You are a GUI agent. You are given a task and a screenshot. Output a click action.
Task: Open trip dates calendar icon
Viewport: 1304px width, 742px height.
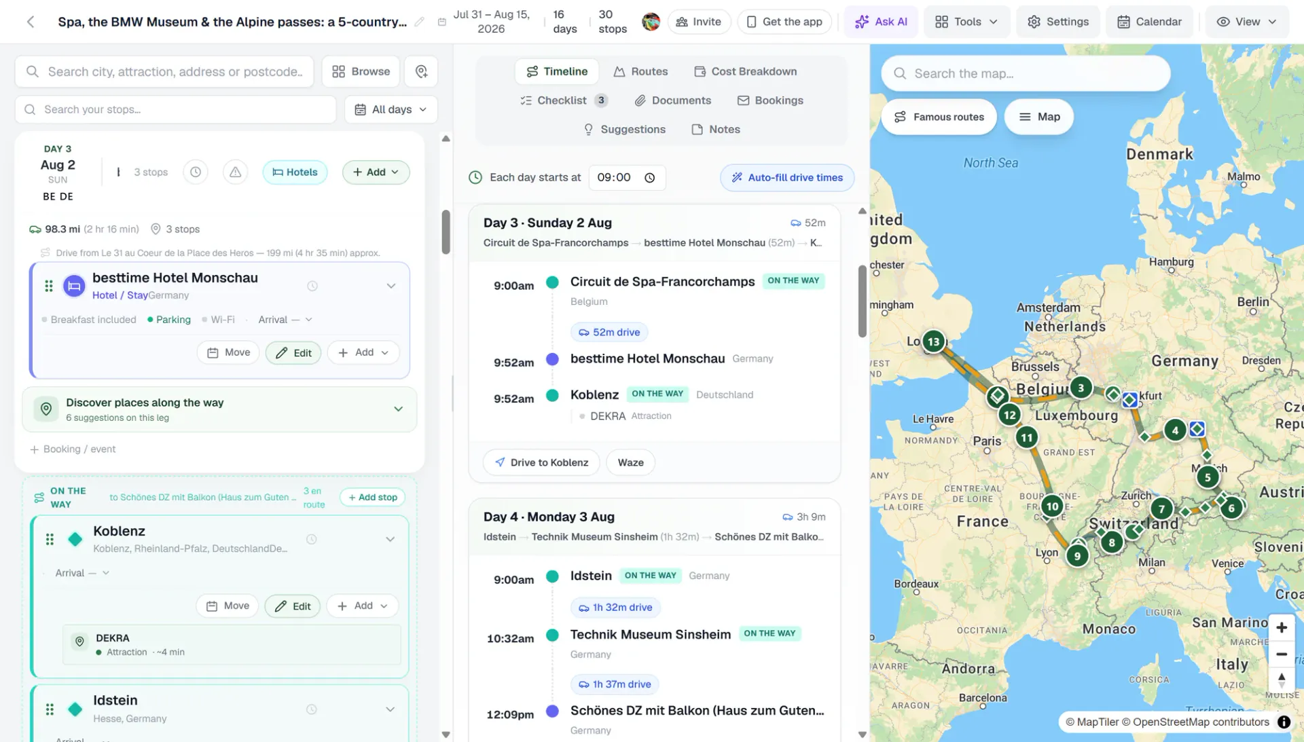442,22
